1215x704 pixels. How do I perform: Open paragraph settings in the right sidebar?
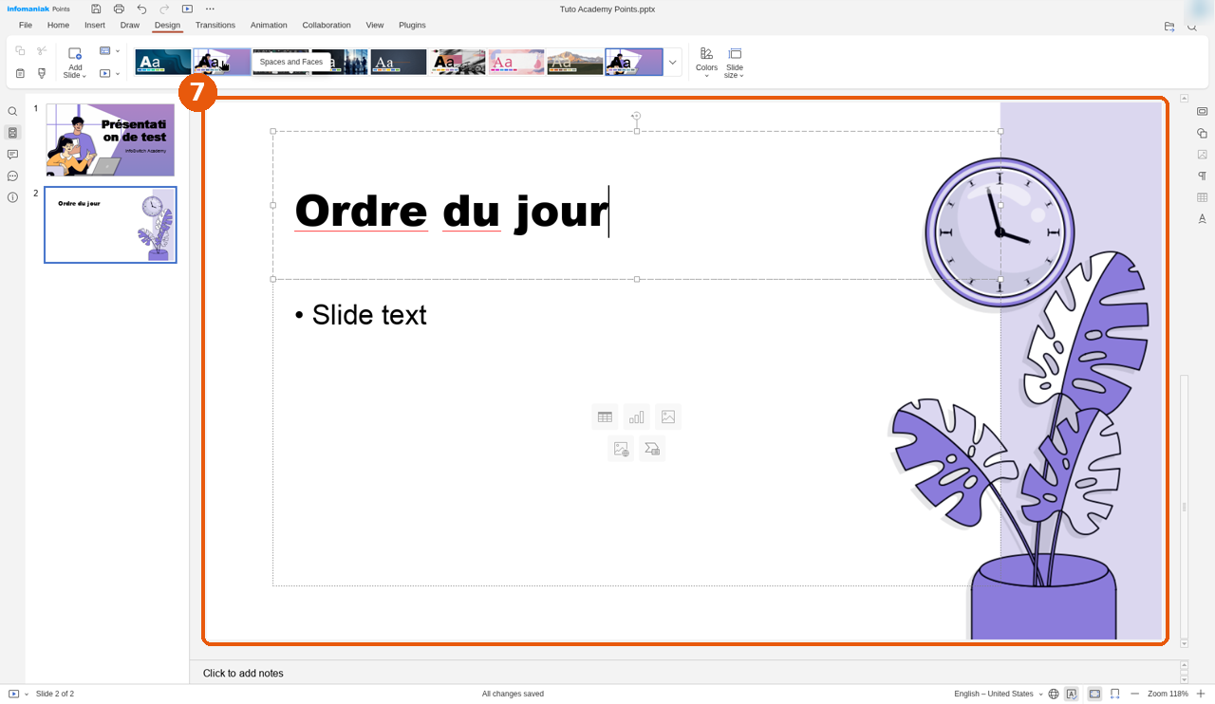1202,176
